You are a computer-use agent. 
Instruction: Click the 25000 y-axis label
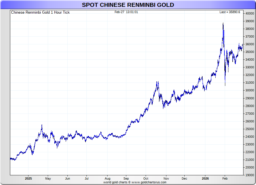point(250,129)
